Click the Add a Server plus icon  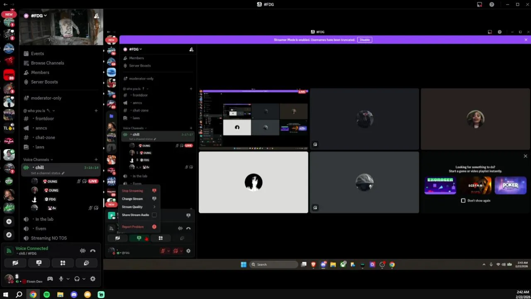pos(9,221)
